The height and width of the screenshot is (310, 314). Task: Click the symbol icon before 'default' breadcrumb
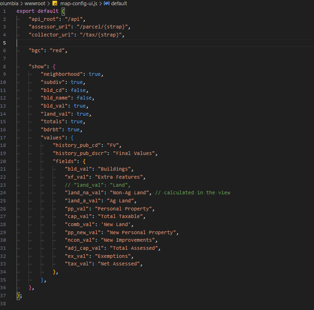[107, 3]
